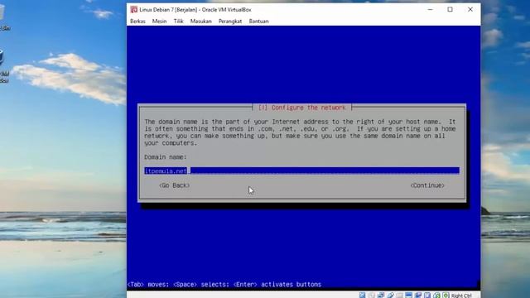Activate the Go Back button
530x298 pixels.
tap(175, 185)
